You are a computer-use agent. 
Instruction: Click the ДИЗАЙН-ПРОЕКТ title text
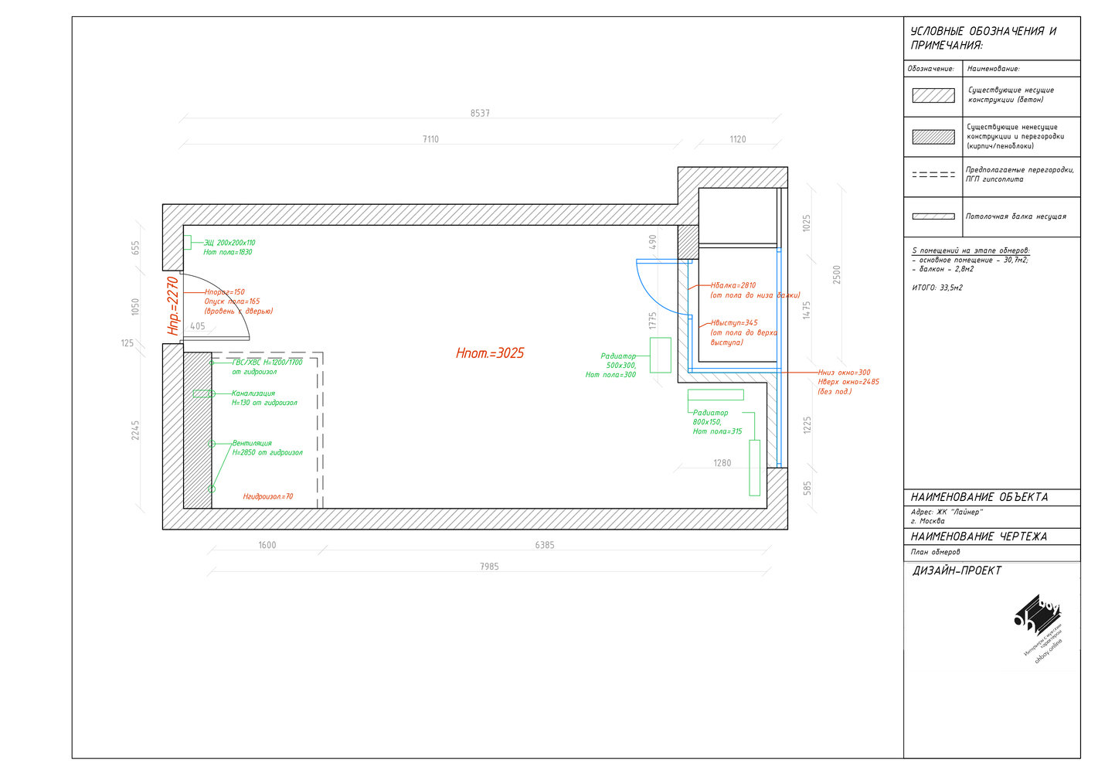pyautogui.click(x=957, y=570)
